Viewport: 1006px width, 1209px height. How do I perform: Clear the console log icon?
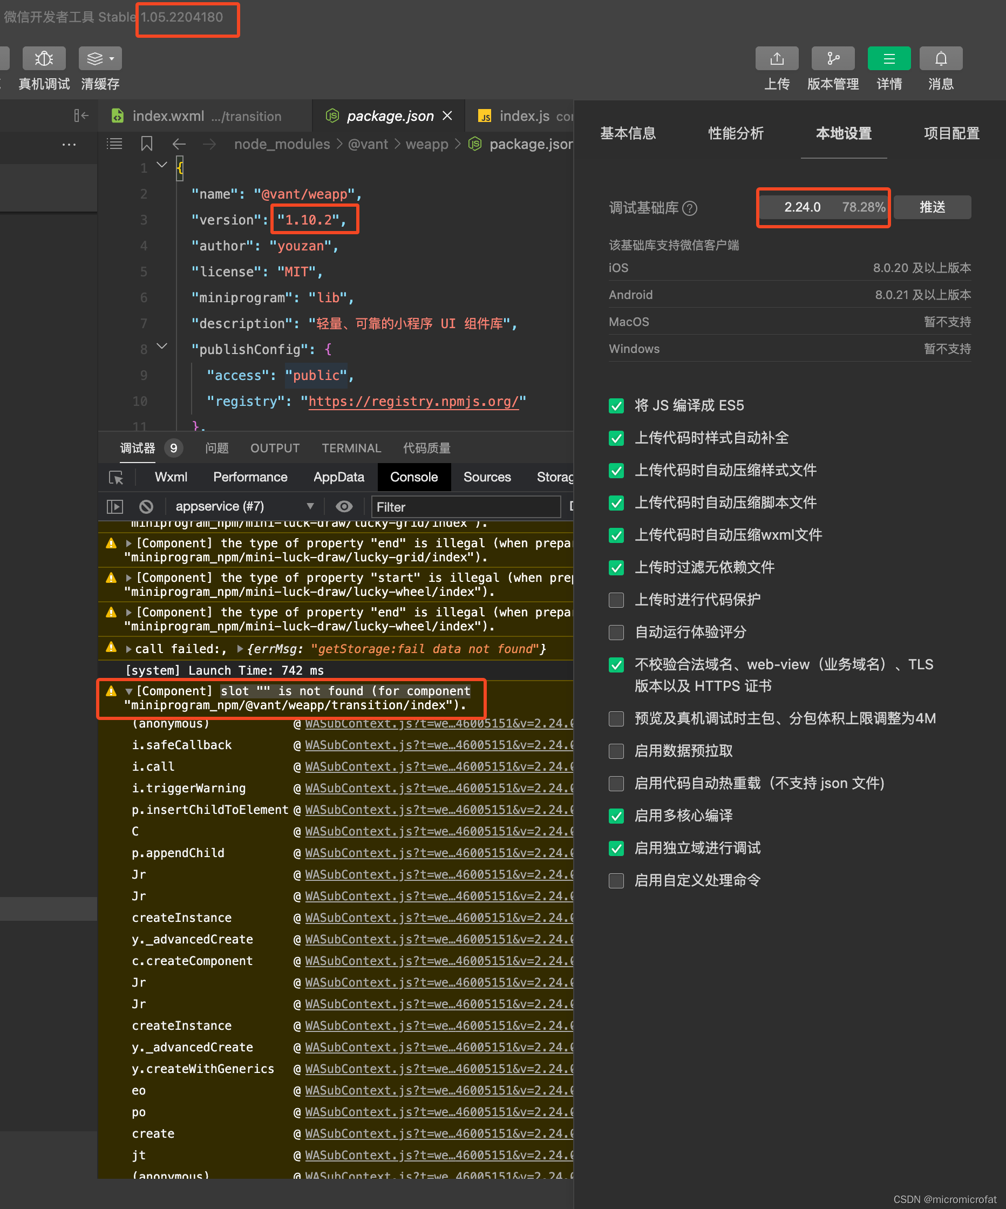(146, 507)
